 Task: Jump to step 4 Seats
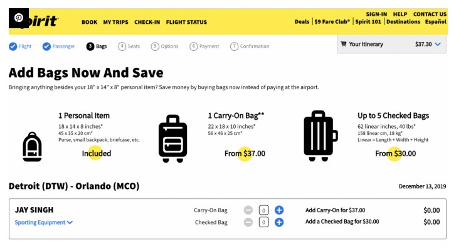tap(129, 46)
